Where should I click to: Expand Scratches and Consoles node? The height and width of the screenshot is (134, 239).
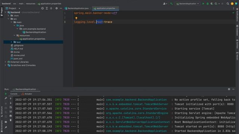click(x=6, y=66)
